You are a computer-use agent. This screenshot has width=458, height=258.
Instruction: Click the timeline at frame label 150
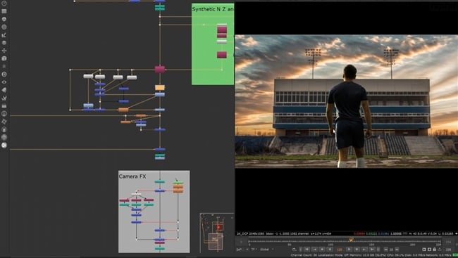(x=371, y=245)
